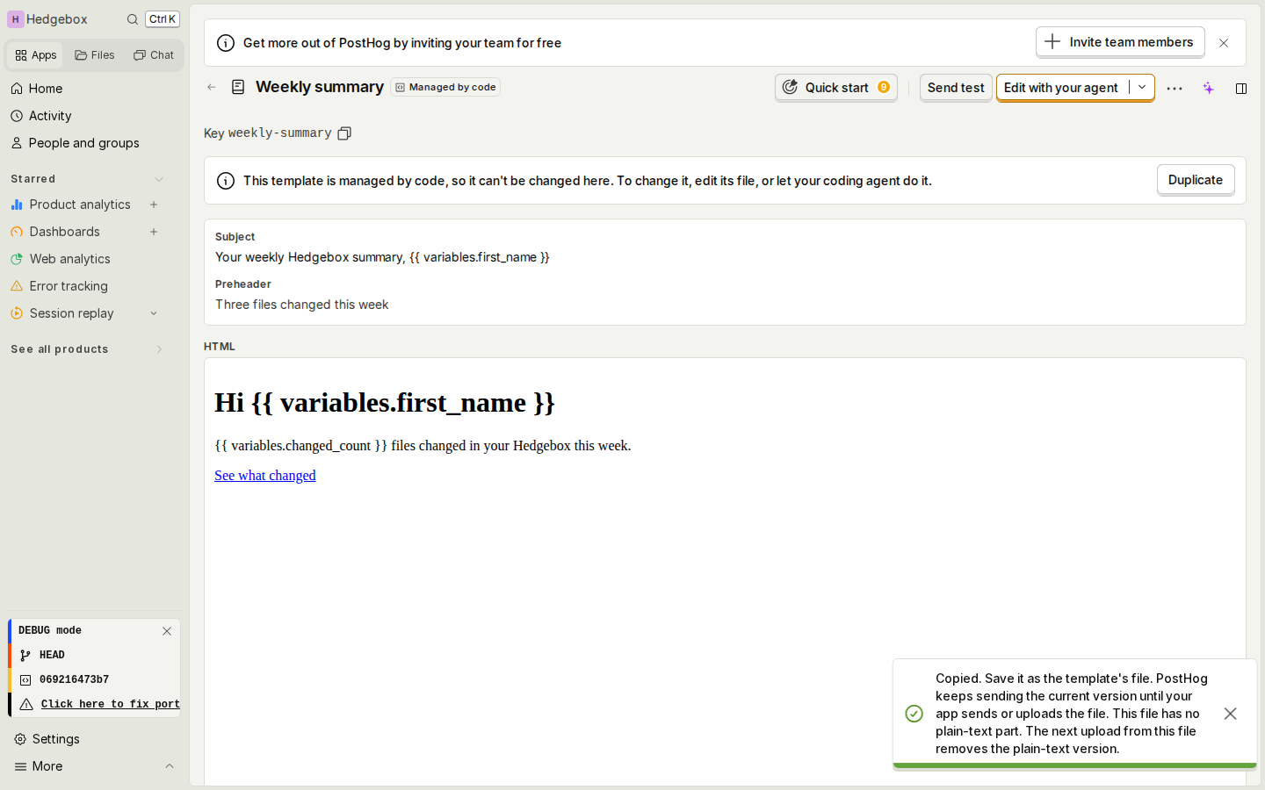Viewport: 1265px width, 790px height.
Task: Expand the More menu
Action: pos(94,766)
